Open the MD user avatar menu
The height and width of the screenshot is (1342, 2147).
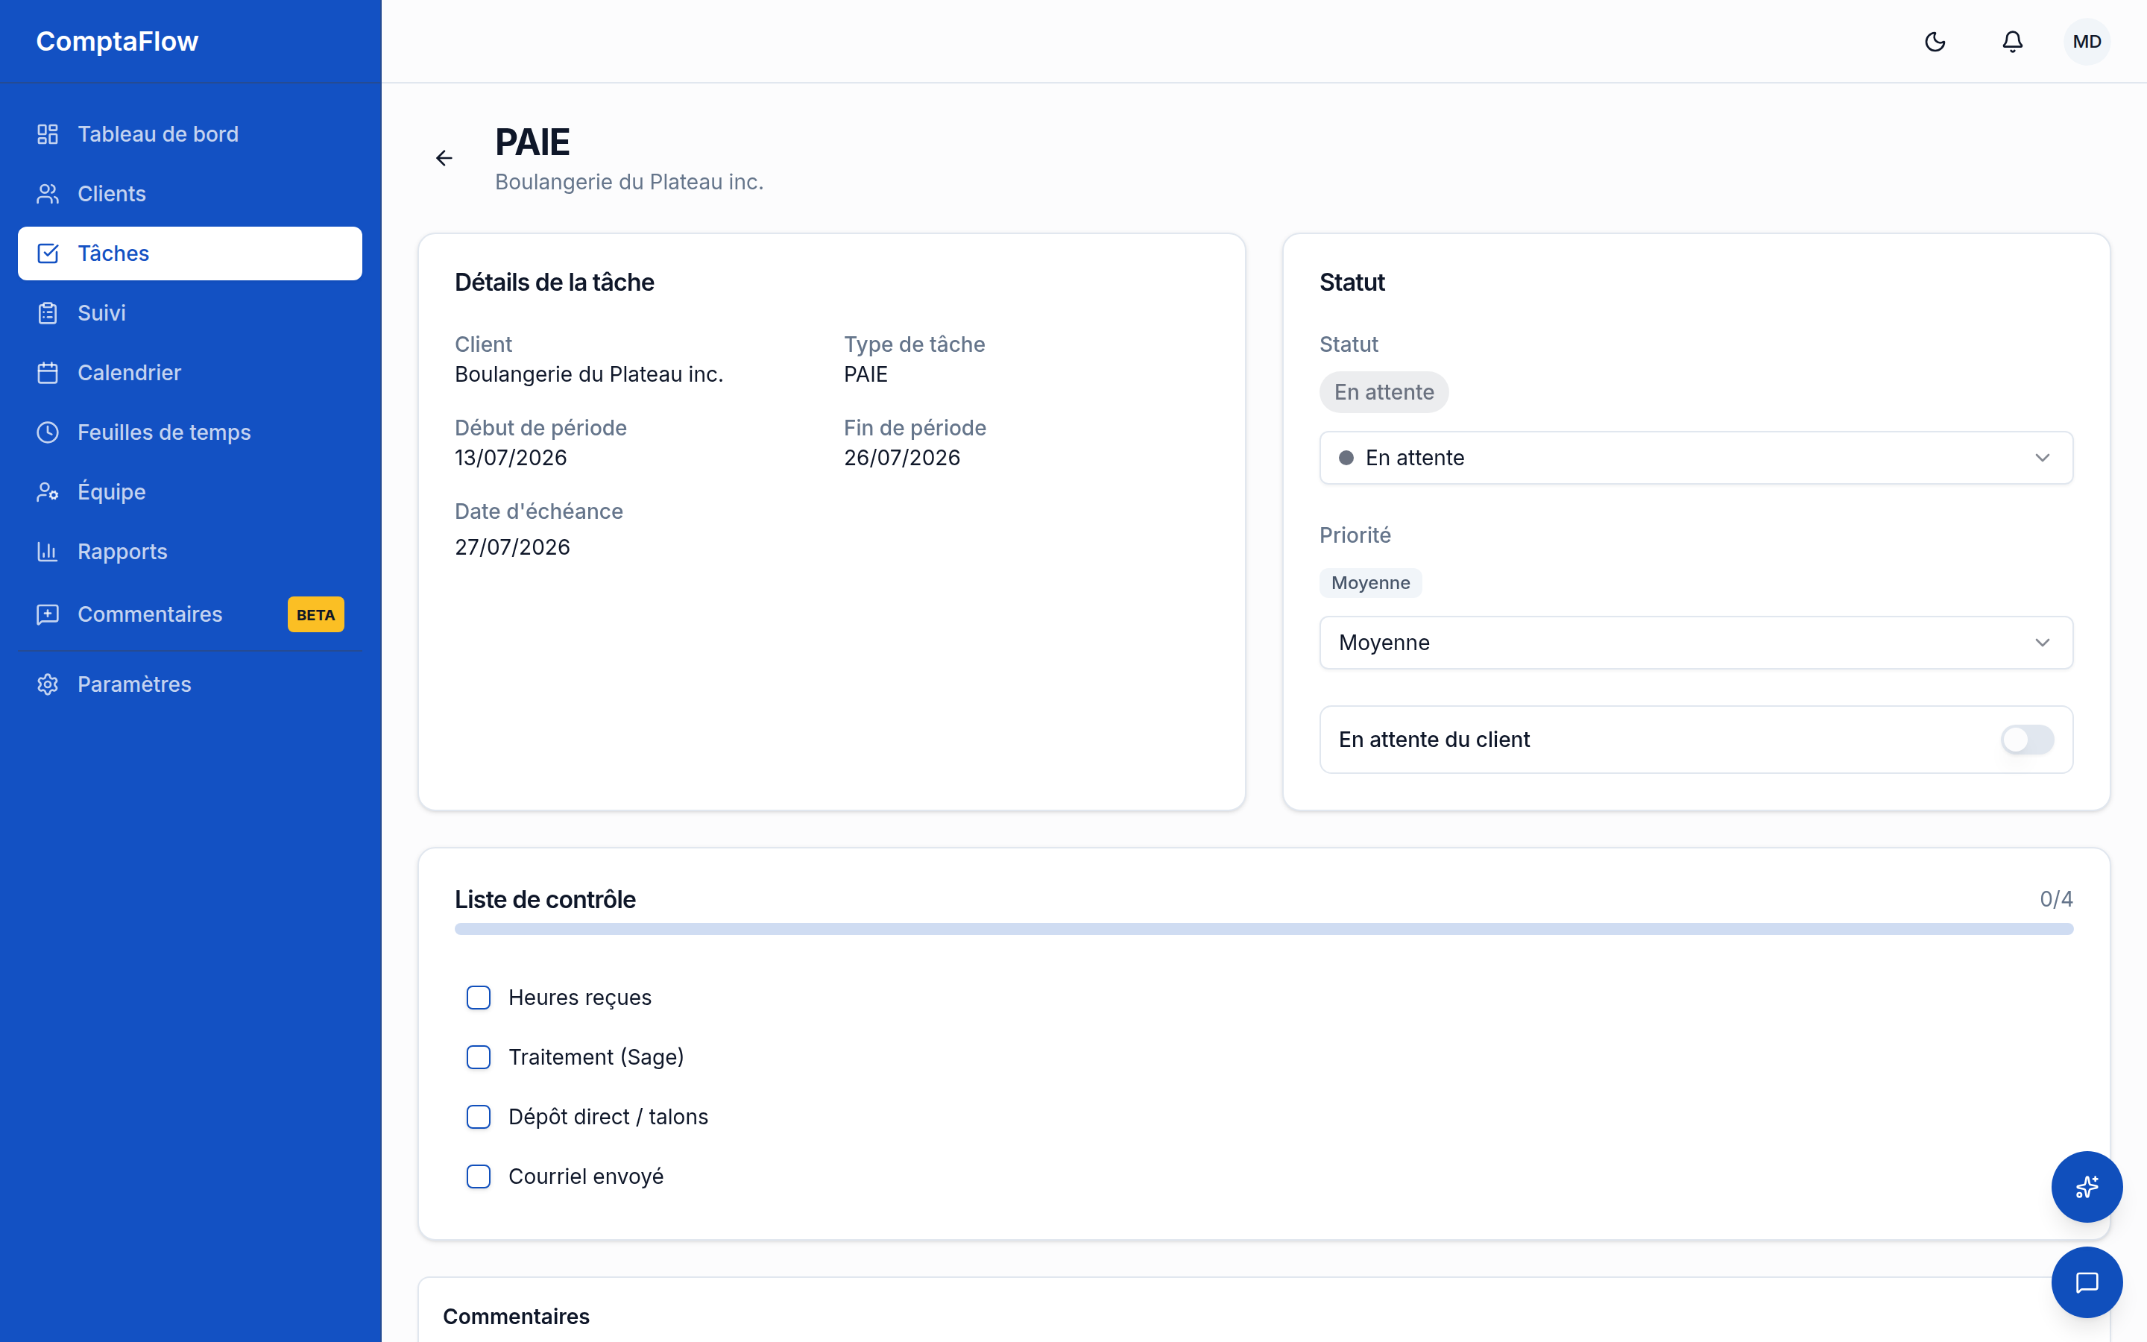pyautogui.click(x=2087, y=42)
